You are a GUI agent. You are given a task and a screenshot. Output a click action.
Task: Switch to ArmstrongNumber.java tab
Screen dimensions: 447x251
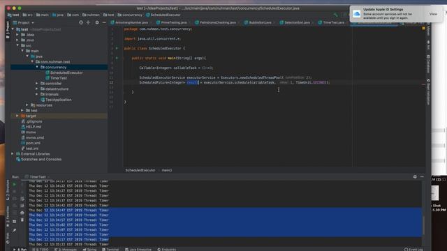131,22
